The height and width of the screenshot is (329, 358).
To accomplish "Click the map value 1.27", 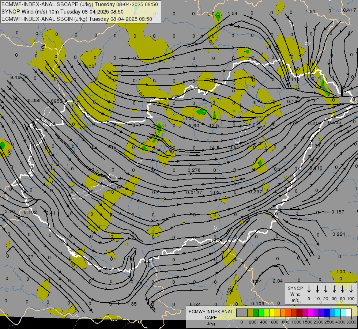I will [x=29, y=257].
